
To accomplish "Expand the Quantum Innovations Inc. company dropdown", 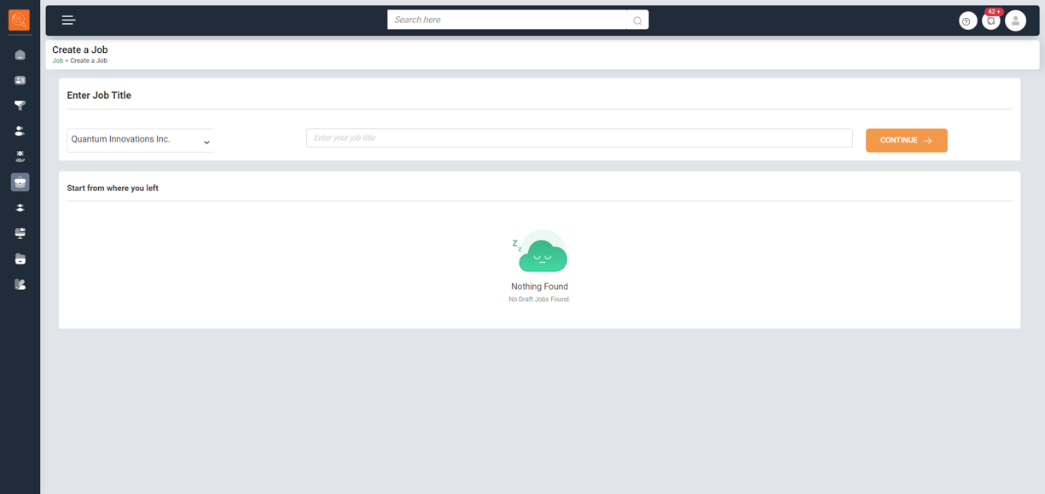I will point(140,140).
